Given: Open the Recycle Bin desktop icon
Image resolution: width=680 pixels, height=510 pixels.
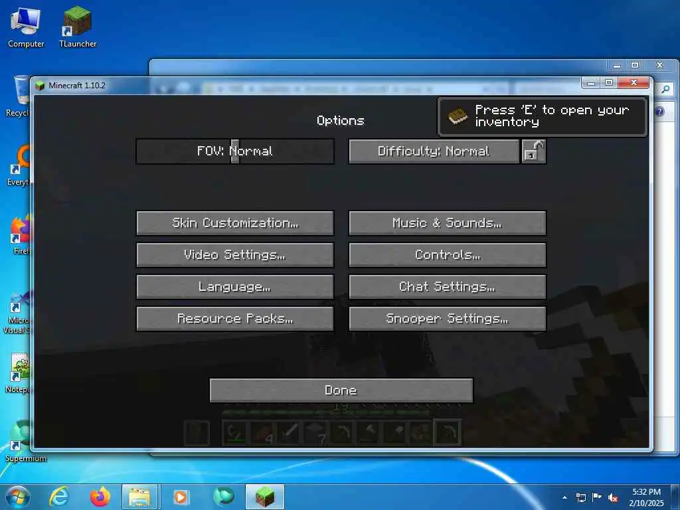Looking at the screenshot, I should tap(18, 96).
